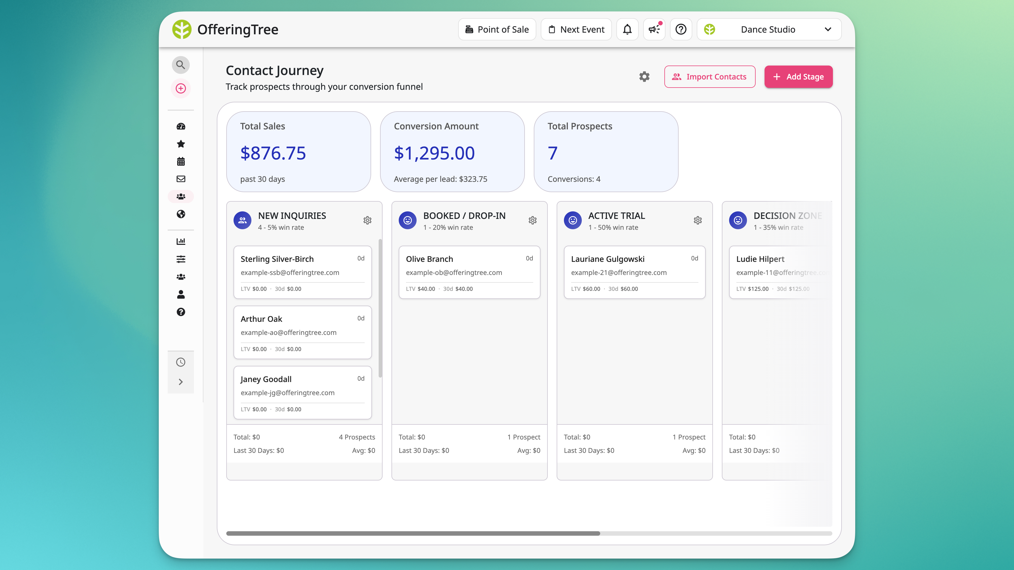Click the "4 Prospects" footer count

coord(357,437)
